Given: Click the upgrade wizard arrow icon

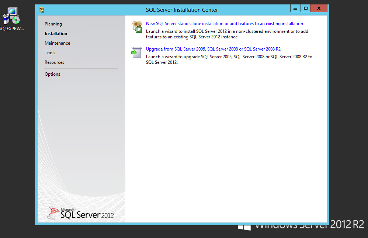Looking at the screenshot, I should click(x=136, y=52).
